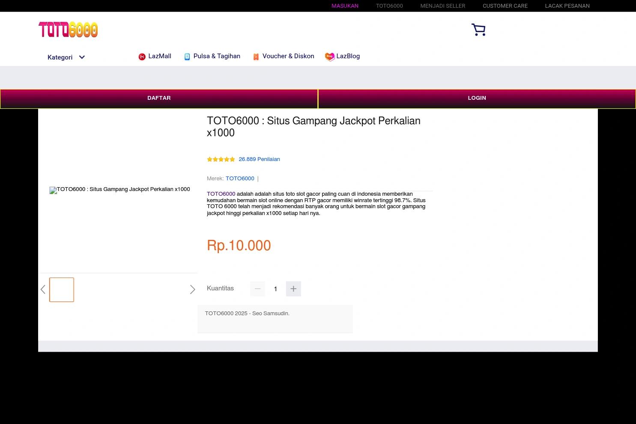The height and width of the screenshot is (424, 636).
Task: Click the LazBlog heart icon
Action: (329, 57)
